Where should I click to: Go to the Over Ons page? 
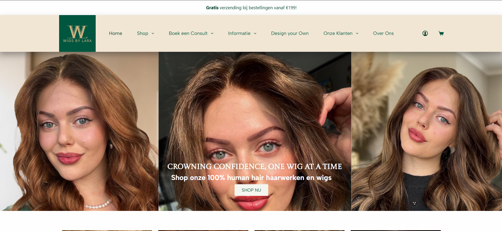pos(383,33)
